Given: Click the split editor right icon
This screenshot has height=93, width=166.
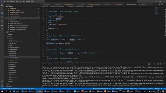Looking at the screenshot, I should click(x=162, y=4).
